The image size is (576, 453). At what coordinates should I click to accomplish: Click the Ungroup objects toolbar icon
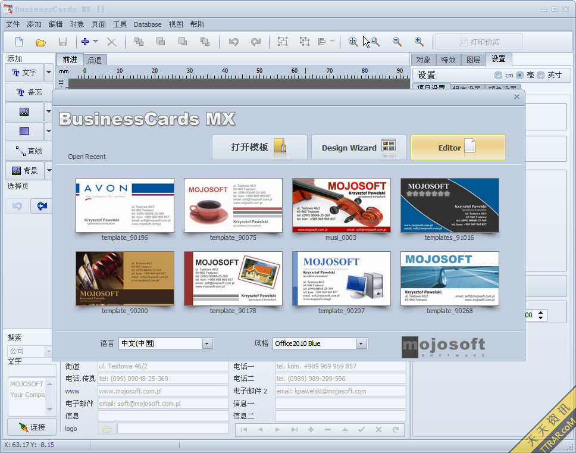pyautogui.click(x=304, y=42)
